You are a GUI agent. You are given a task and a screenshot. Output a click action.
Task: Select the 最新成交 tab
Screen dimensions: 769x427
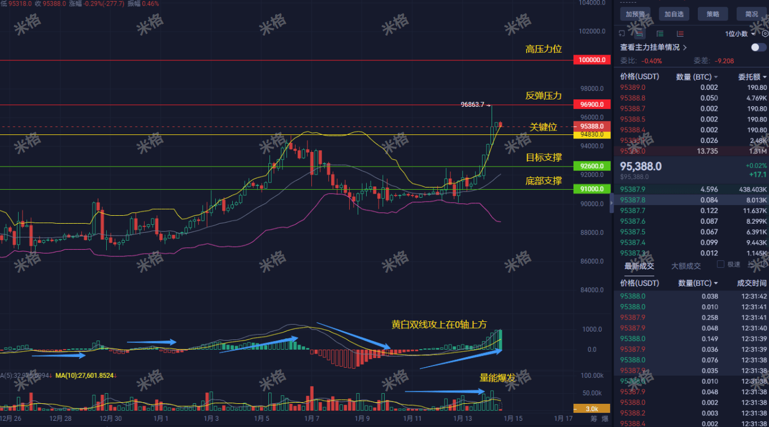(639, 266)
